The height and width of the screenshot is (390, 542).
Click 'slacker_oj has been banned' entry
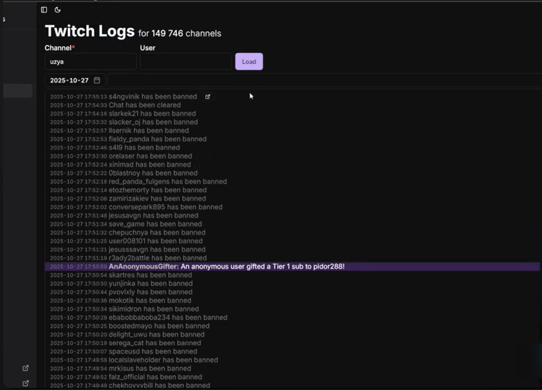pyautogui.click(x=153, y=122)
